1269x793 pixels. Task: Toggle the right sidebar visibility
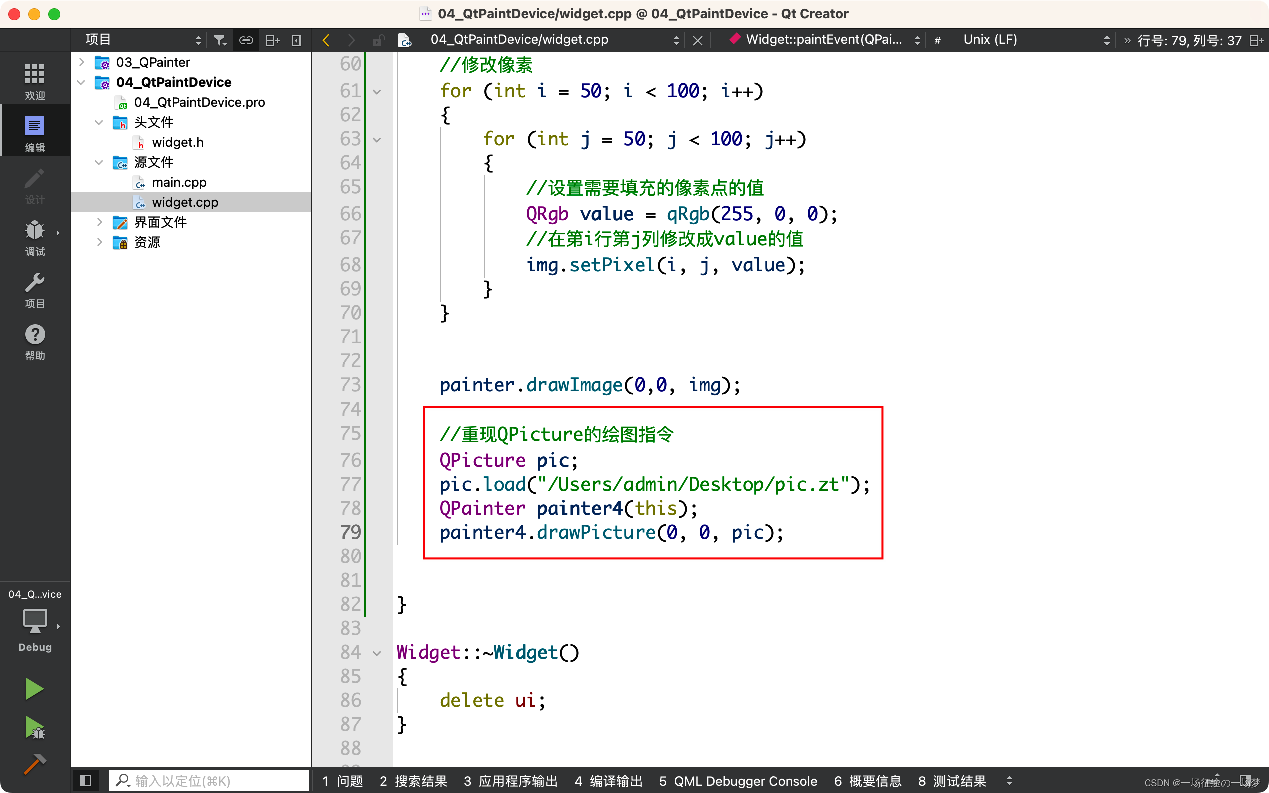(x=1246, y=780)
